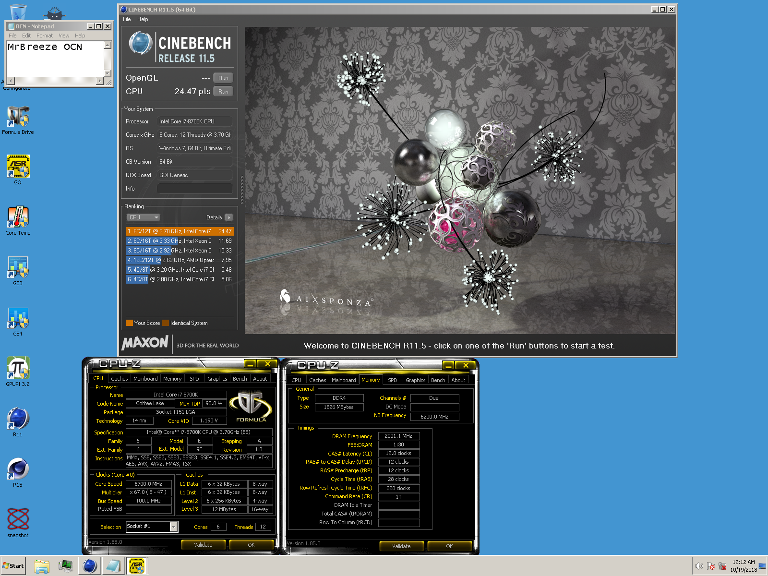Switch to Caches tab in right CPU-Z
The image size is (768, 576).
(x=317, y=380)
